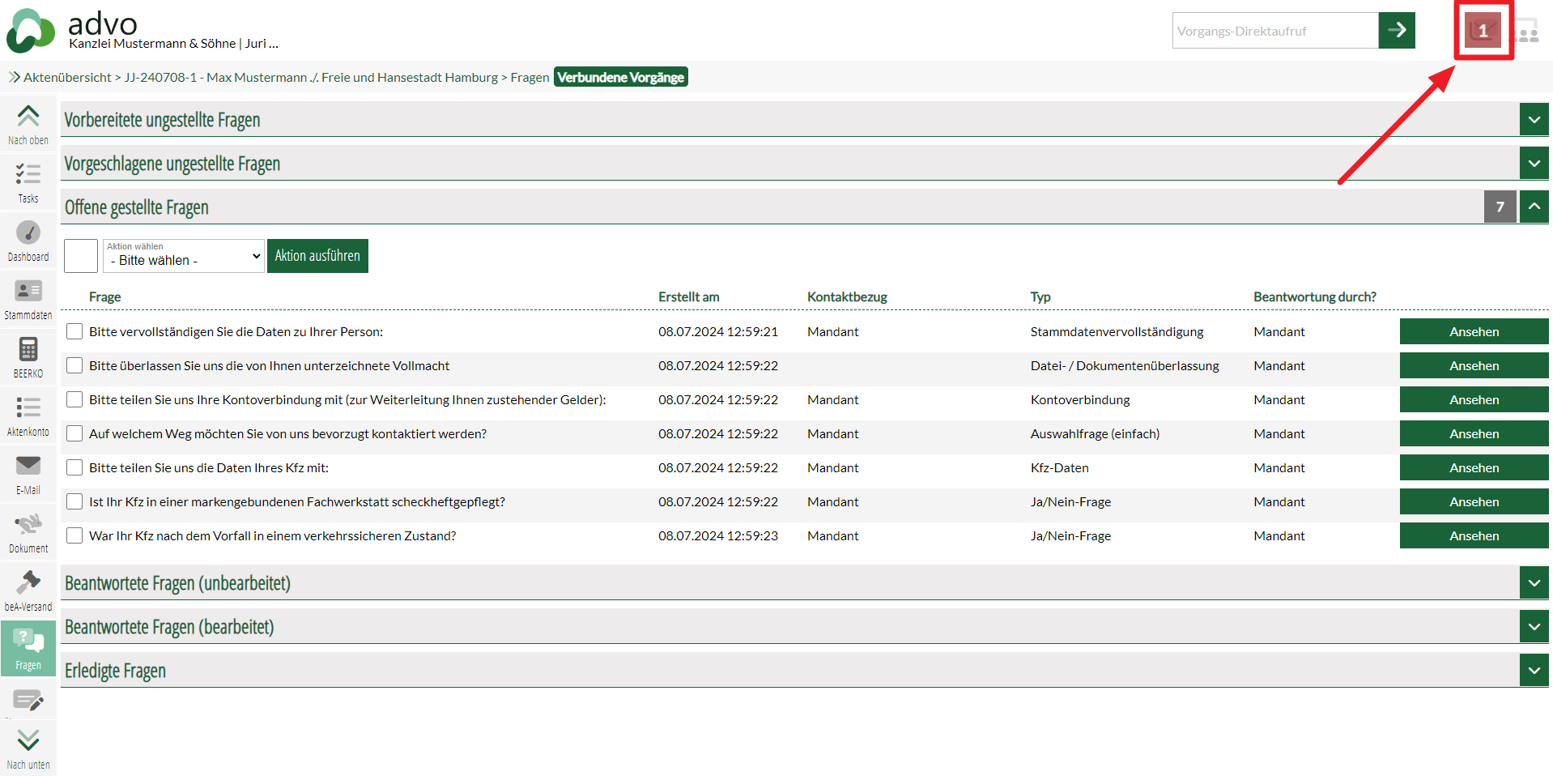
Task: Click into the Vorgangs-Direktaufruf field
Action: click(1274, 31)
